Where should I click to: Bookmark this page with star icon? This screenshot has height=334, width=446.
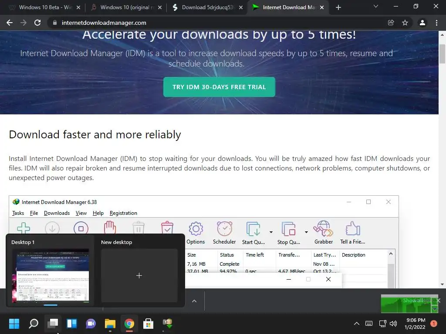tap(405, 23)
